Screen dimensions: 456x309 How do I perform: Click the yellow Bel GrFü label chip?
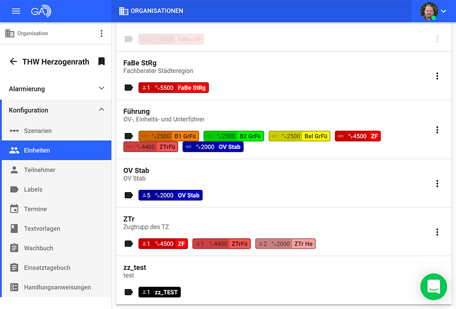tap(299, 136)
